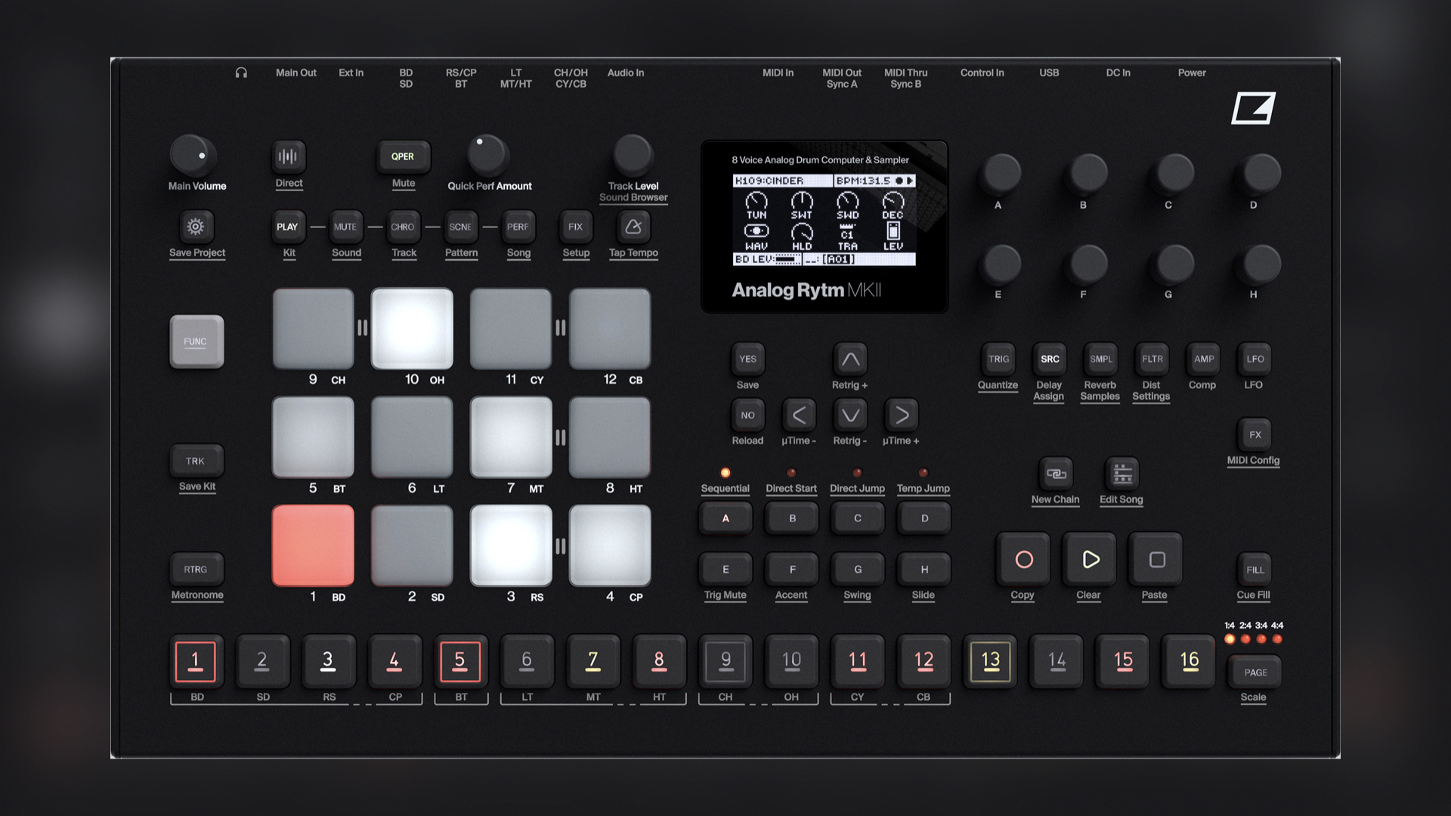The width and height of the screenshot is (1451, 816).
Task: Toggle sequencer step 9 CH
Action: [x=725, y=661]
